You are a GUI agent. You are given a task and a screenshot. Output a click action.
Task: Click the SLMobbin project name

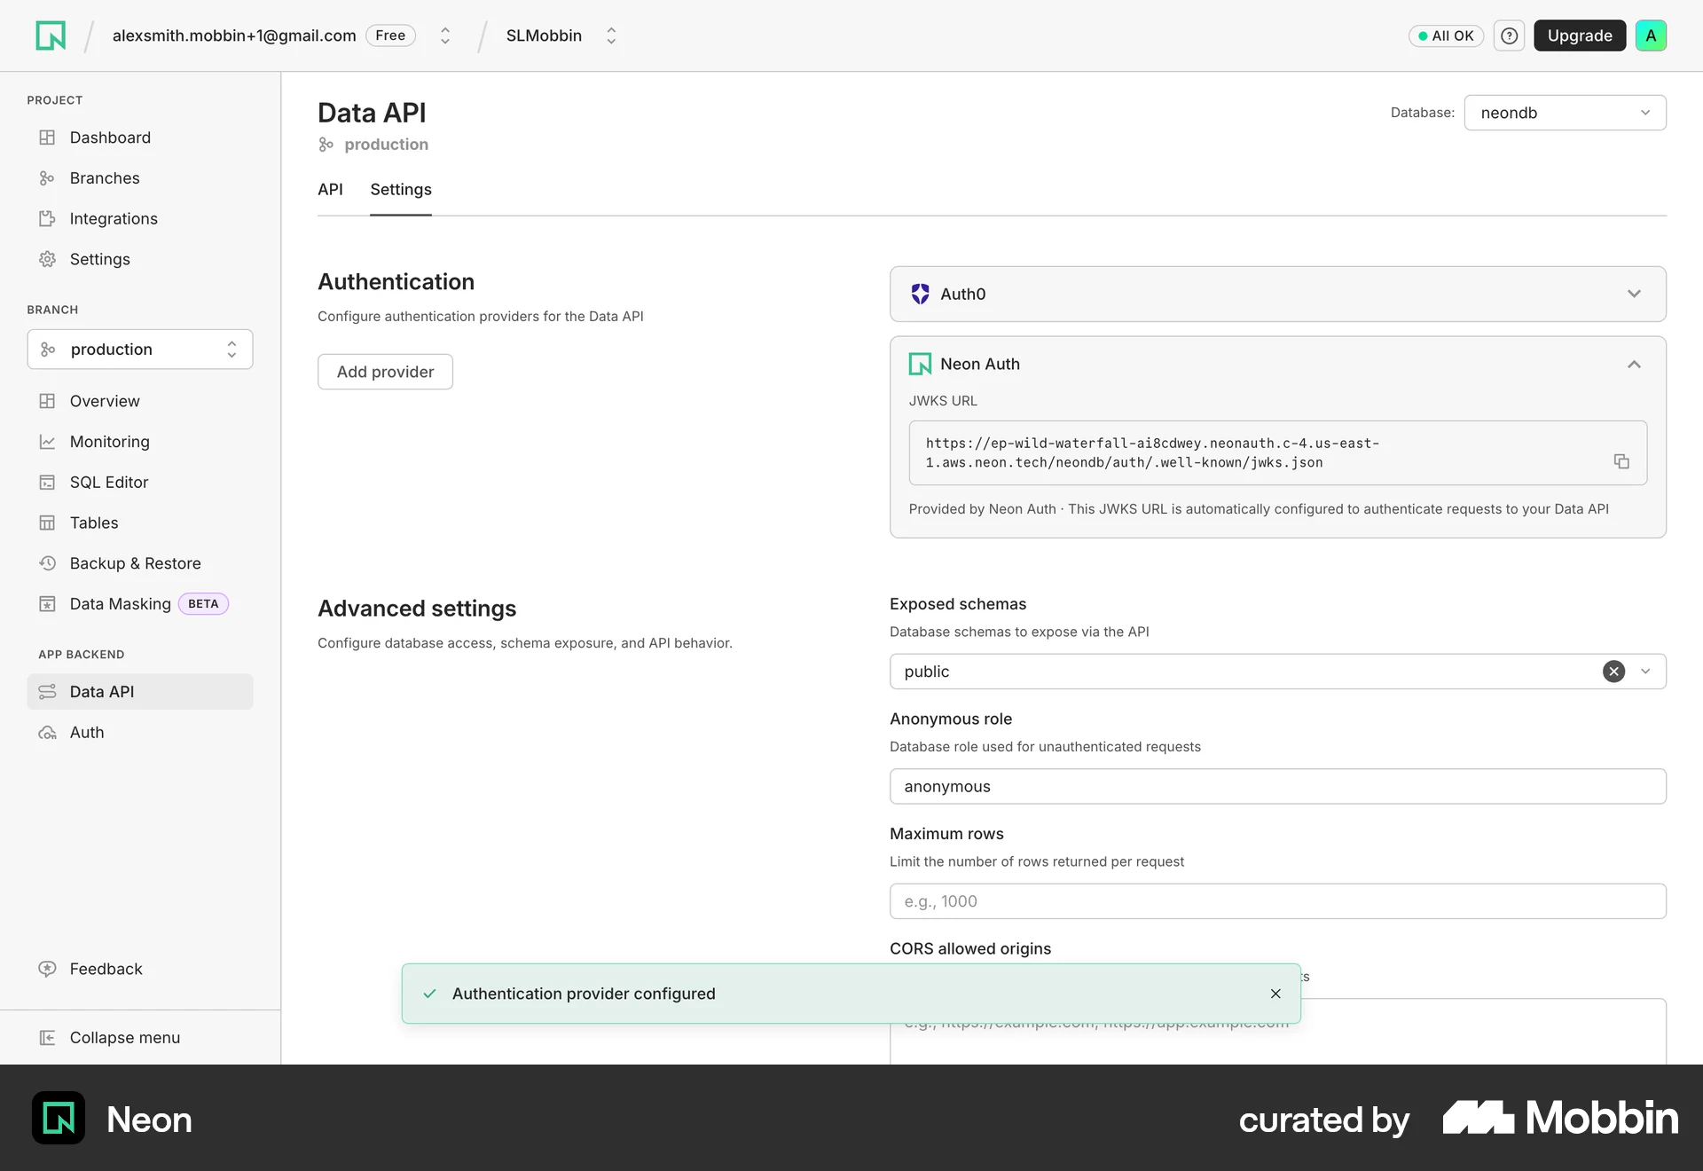click(x=544, y=35)
